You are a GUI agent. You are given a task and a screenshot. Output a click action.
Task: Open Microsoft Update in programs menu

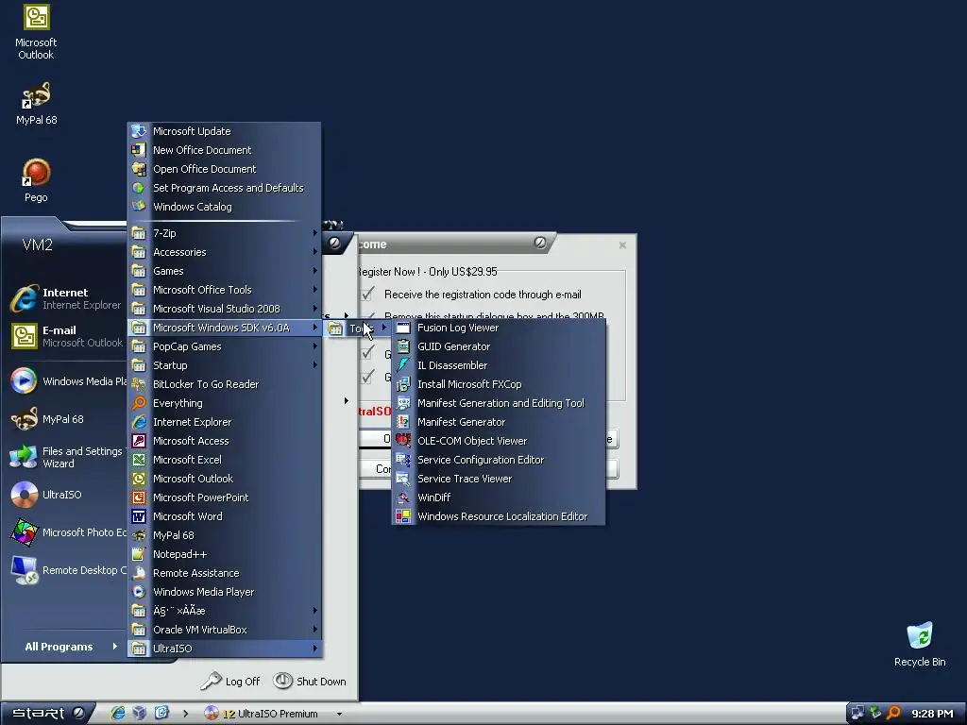[225, 131]
